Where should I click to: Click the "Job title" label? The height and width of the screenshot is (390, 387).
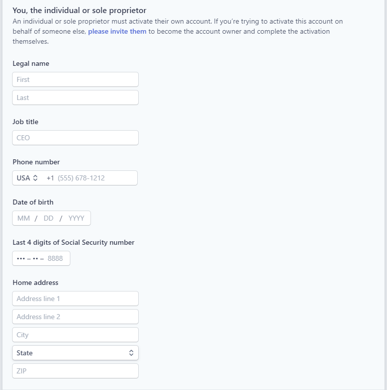[25, 122]
